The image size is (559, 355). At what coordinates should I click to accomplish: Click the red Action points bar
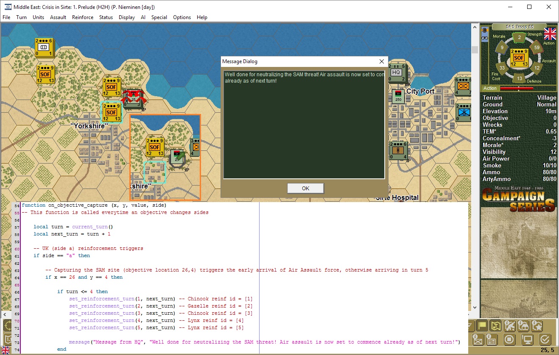(x=517, y=89)
